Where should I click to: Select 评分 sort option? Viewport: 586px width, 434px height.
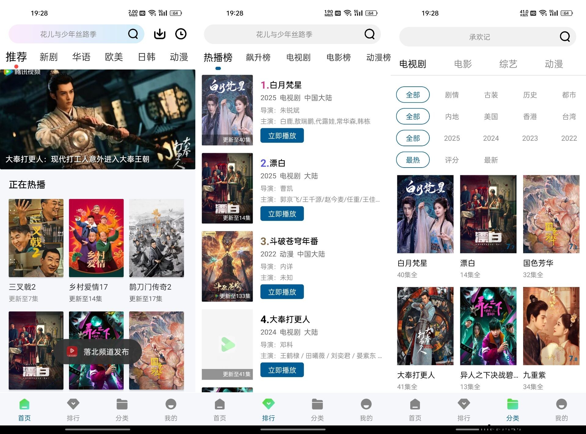[452, 160]
